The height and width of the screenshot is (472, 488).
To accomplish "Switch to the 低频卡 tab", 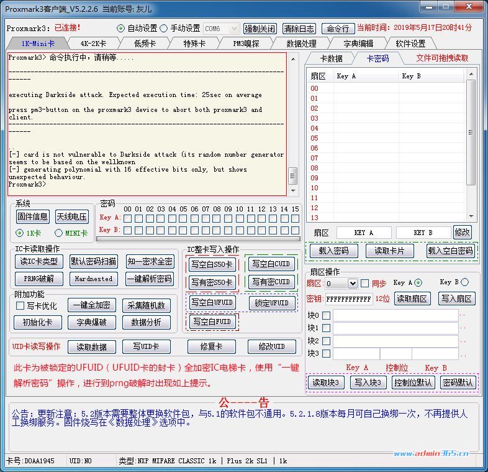I will (145, 44).
